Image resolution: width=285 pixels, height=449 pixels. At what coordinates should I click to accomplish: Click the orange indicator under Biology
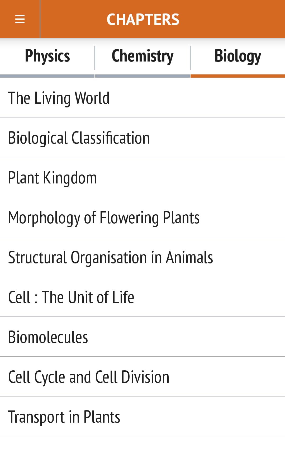click(238, 76)
